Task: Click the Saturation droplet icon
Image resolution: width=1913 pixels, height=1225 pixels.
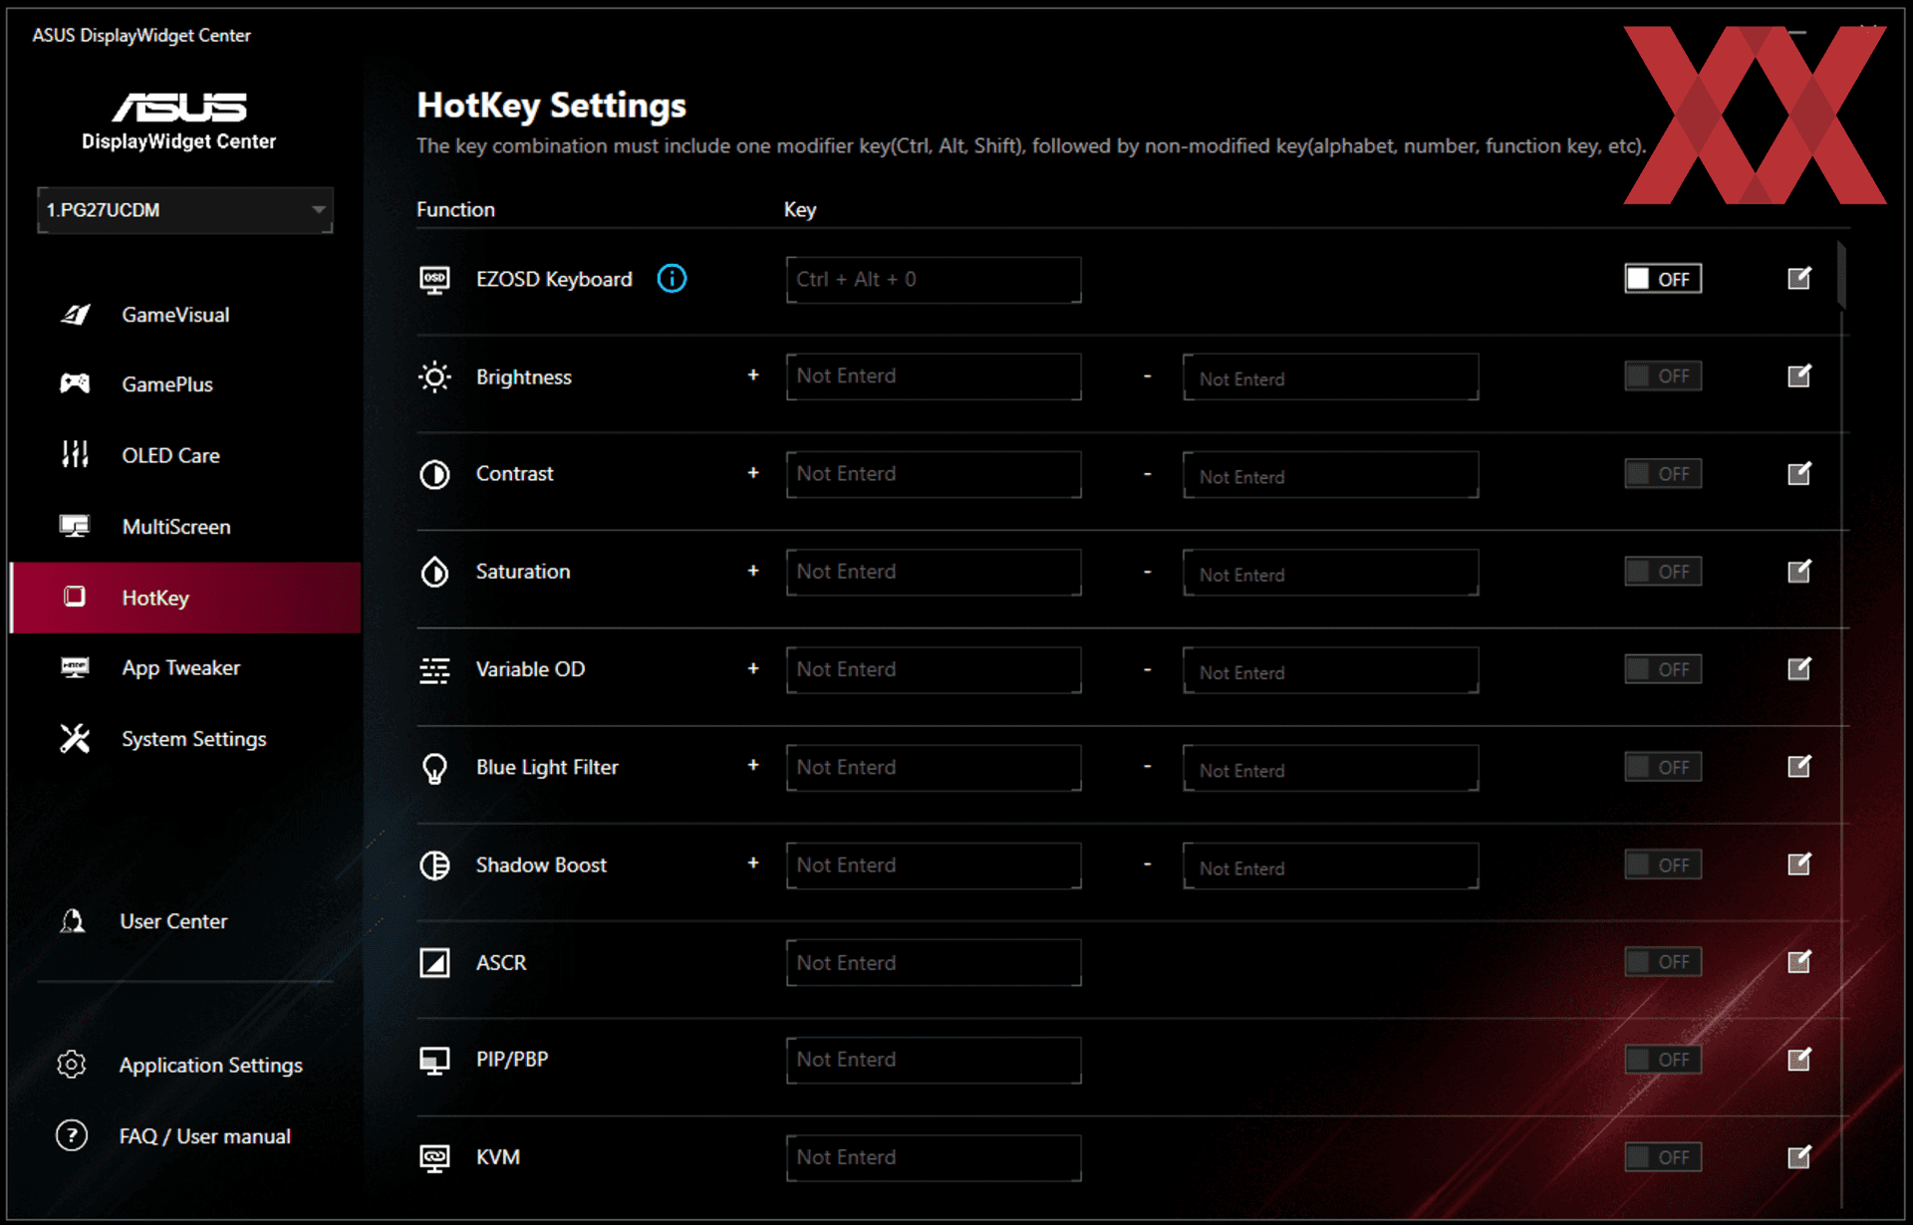Action: (x=434, y=572)
